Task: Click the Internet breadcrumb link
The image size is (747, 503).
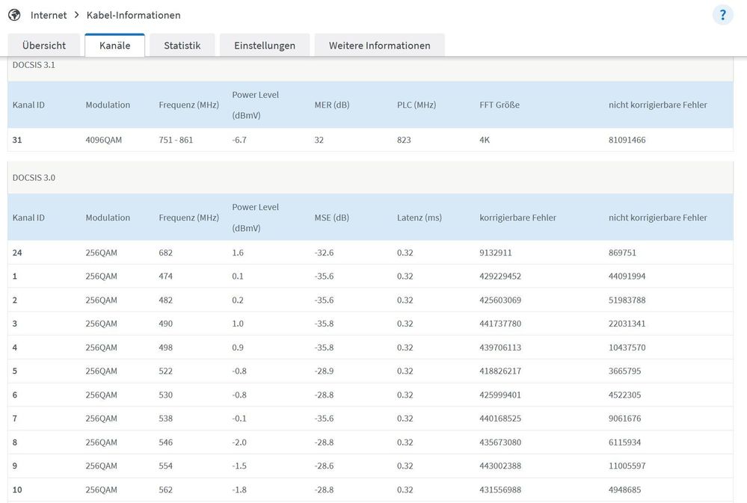Action: tap(49, 15)
